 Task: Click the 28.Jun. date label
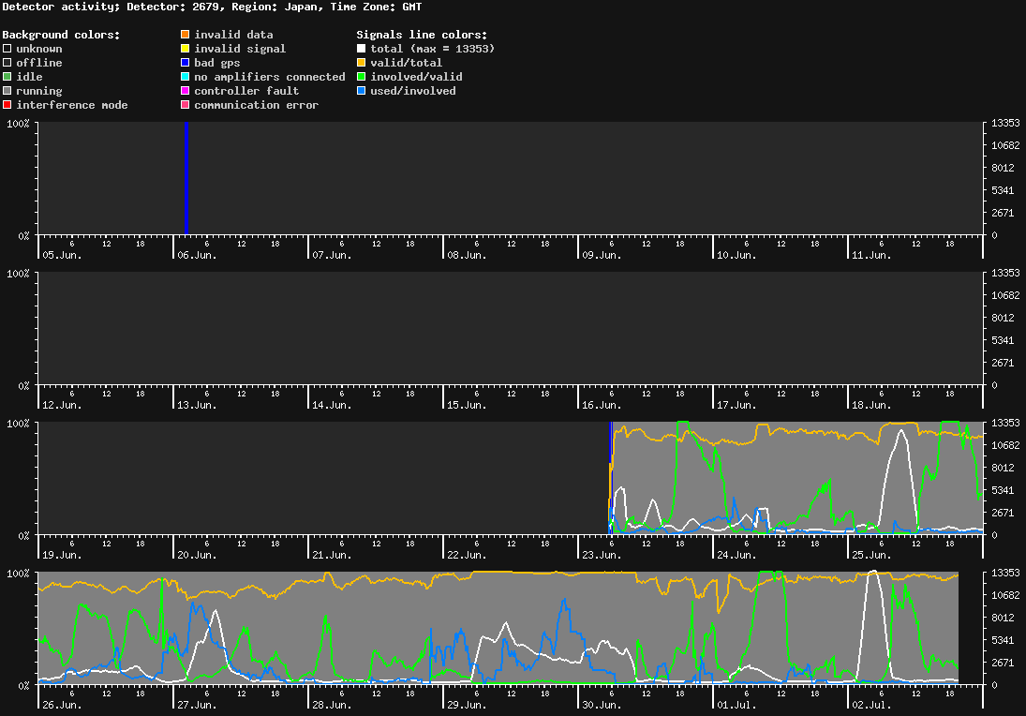point(332,705)
